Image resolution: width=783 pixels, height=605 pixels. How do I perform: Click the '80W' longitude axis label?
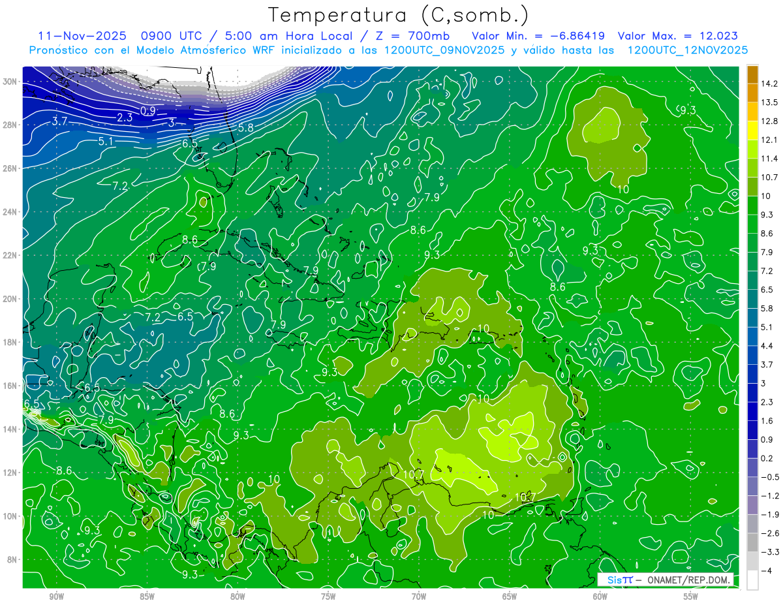coord(238,597)
